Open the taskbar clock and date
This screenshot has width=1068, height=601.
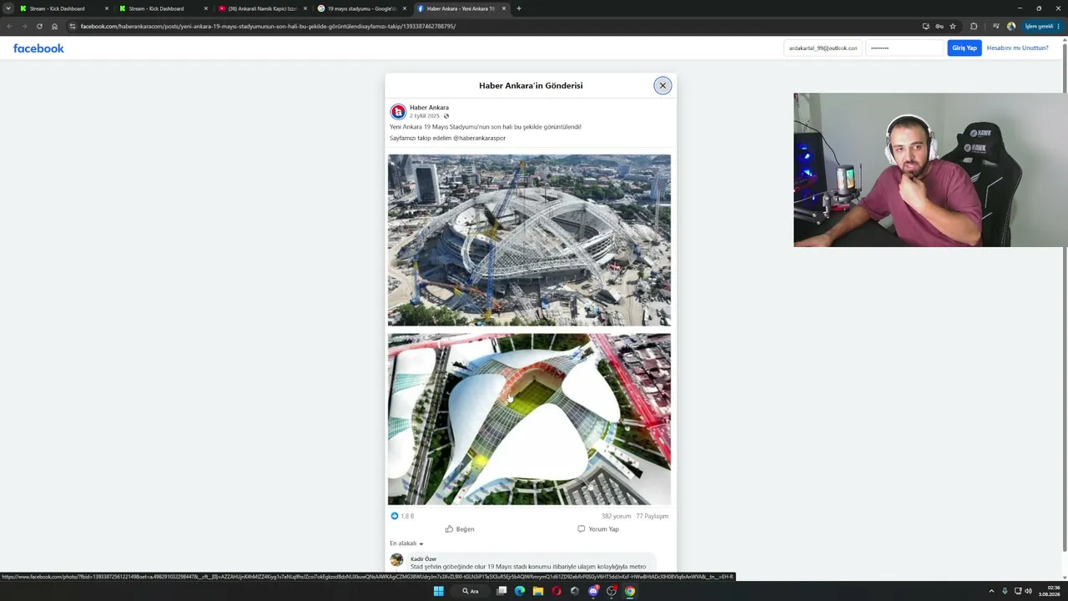point(1049,591)
